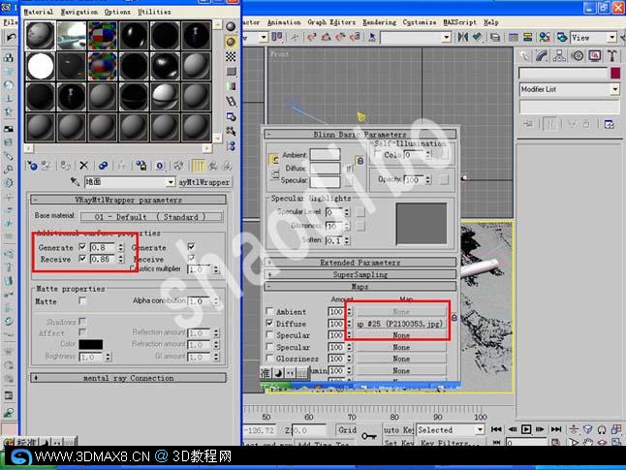Open Options menu in Material Editor

(x=117, y=12)
